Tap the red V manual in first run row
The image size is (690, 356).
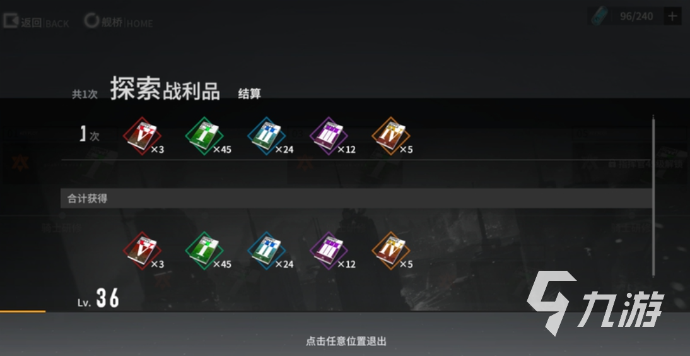tap(142, 136)
